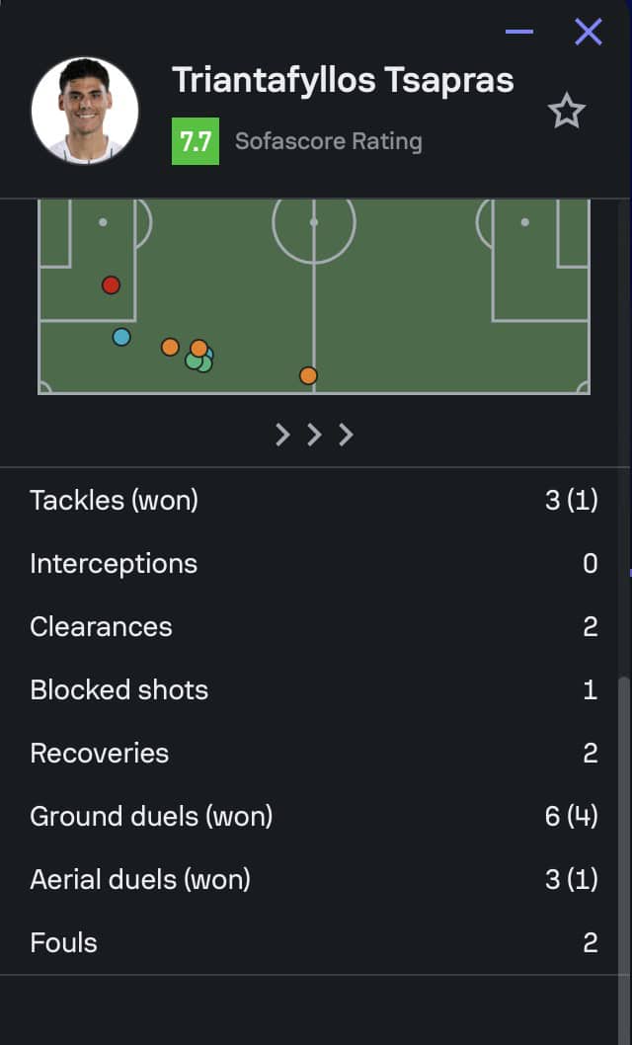Select the leftmost orange dot on the pitch

[x=170, y=347]
